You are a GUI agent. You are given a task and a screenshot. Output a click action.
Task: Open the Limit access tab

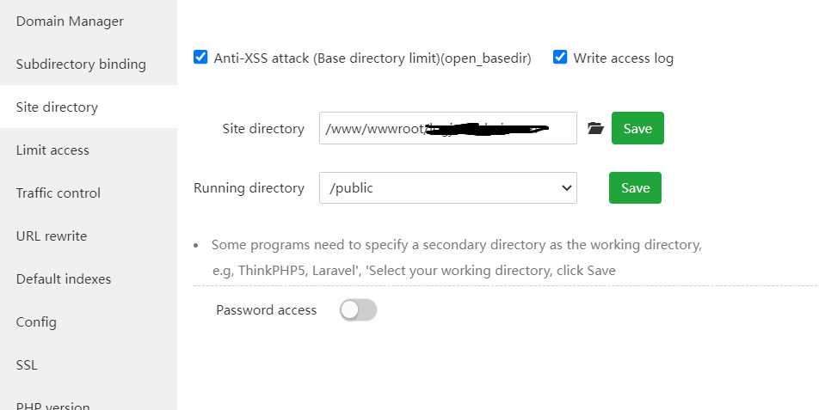(52, 150)
